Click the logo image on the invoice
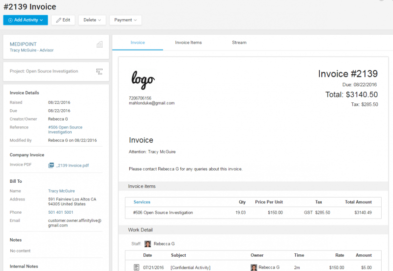393x271 pixels. pos(143,79)
